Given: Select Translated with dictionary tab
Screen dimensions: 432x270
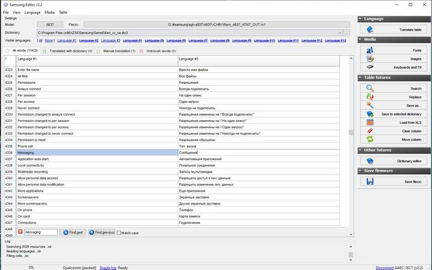Looking at the screenshot, I should pyautogui.click(x=68, y=51).
